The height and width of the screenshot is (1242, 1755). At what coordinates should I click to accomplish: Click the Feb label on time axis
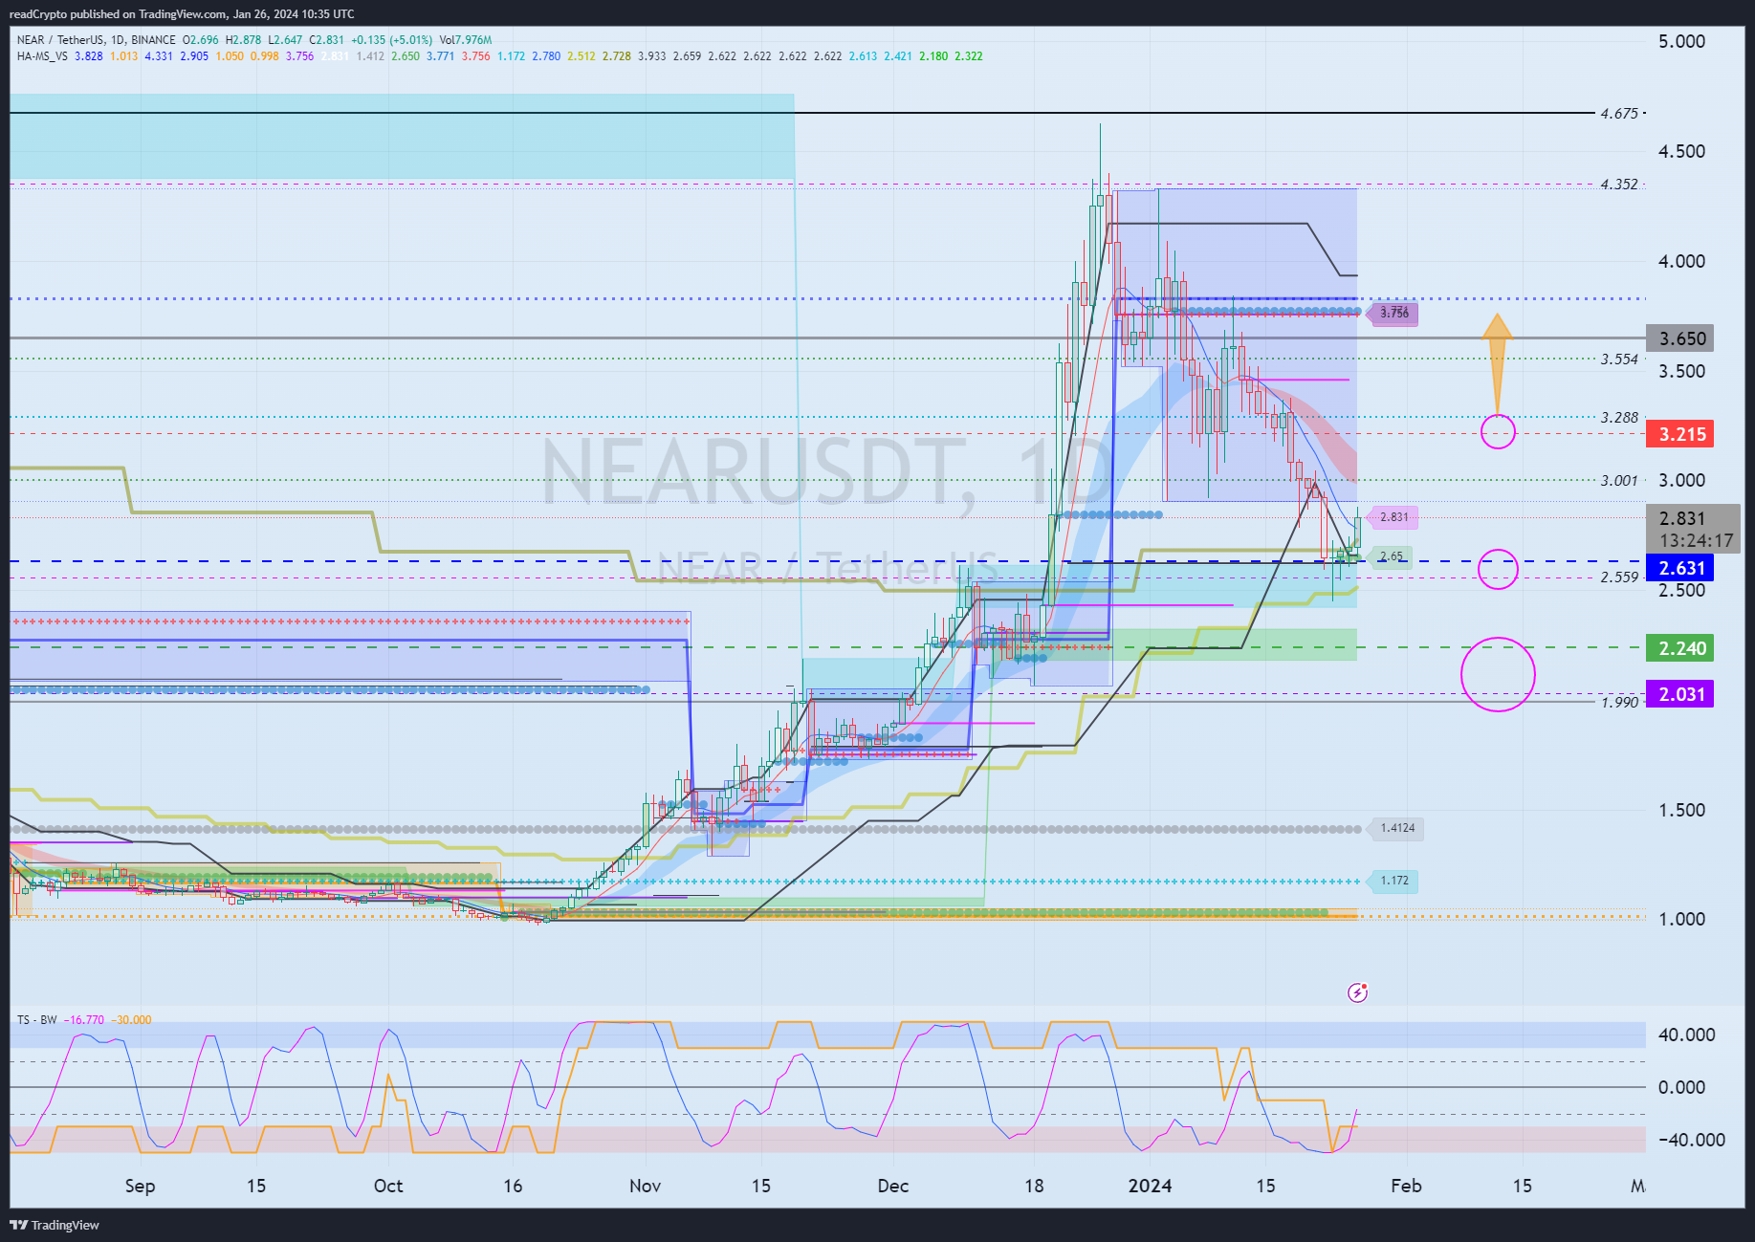1406,1186
